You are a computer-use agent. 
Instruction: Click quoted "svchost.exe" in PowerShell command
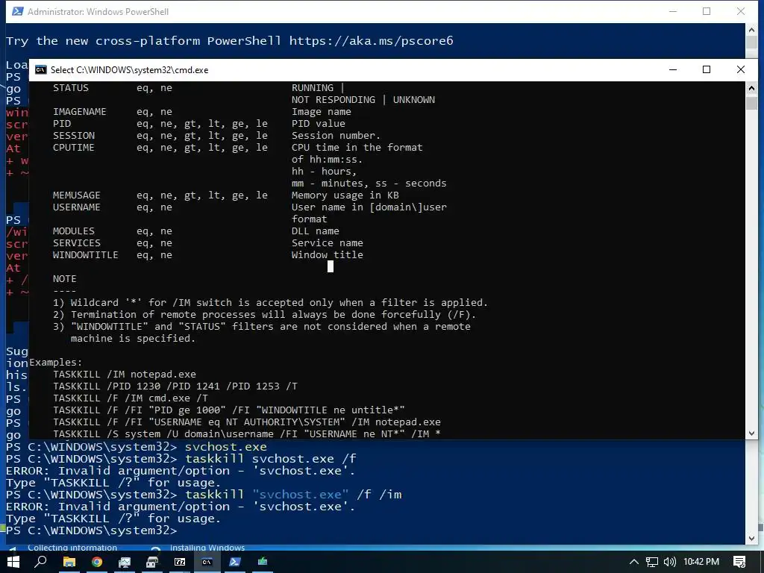(x=301, y=495)
